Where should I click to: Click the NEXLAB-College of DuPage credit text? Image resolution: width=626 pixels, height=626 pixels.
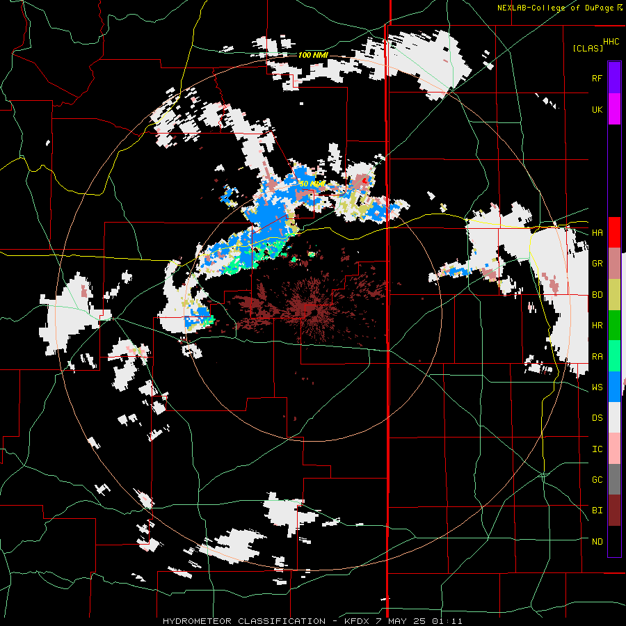pos(556,8)
